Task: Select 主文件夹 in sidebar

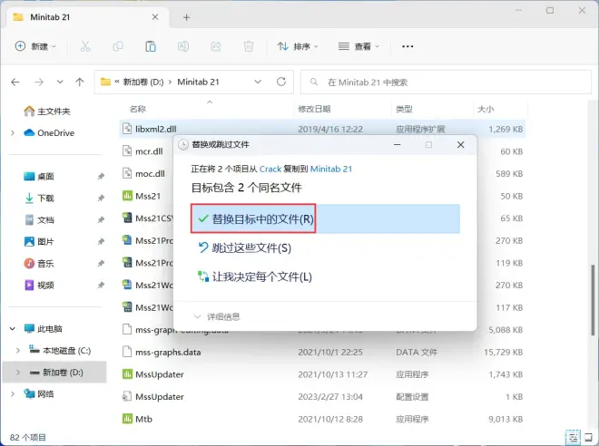Action: point(48,111)
